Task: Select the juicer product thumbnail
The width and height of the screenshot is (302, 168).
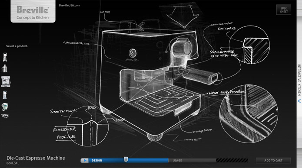Action: point(5,68)
